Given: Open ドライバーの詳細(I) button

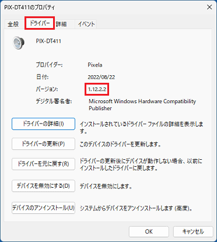Looking at the screenshot, I should tap(43, 124).
